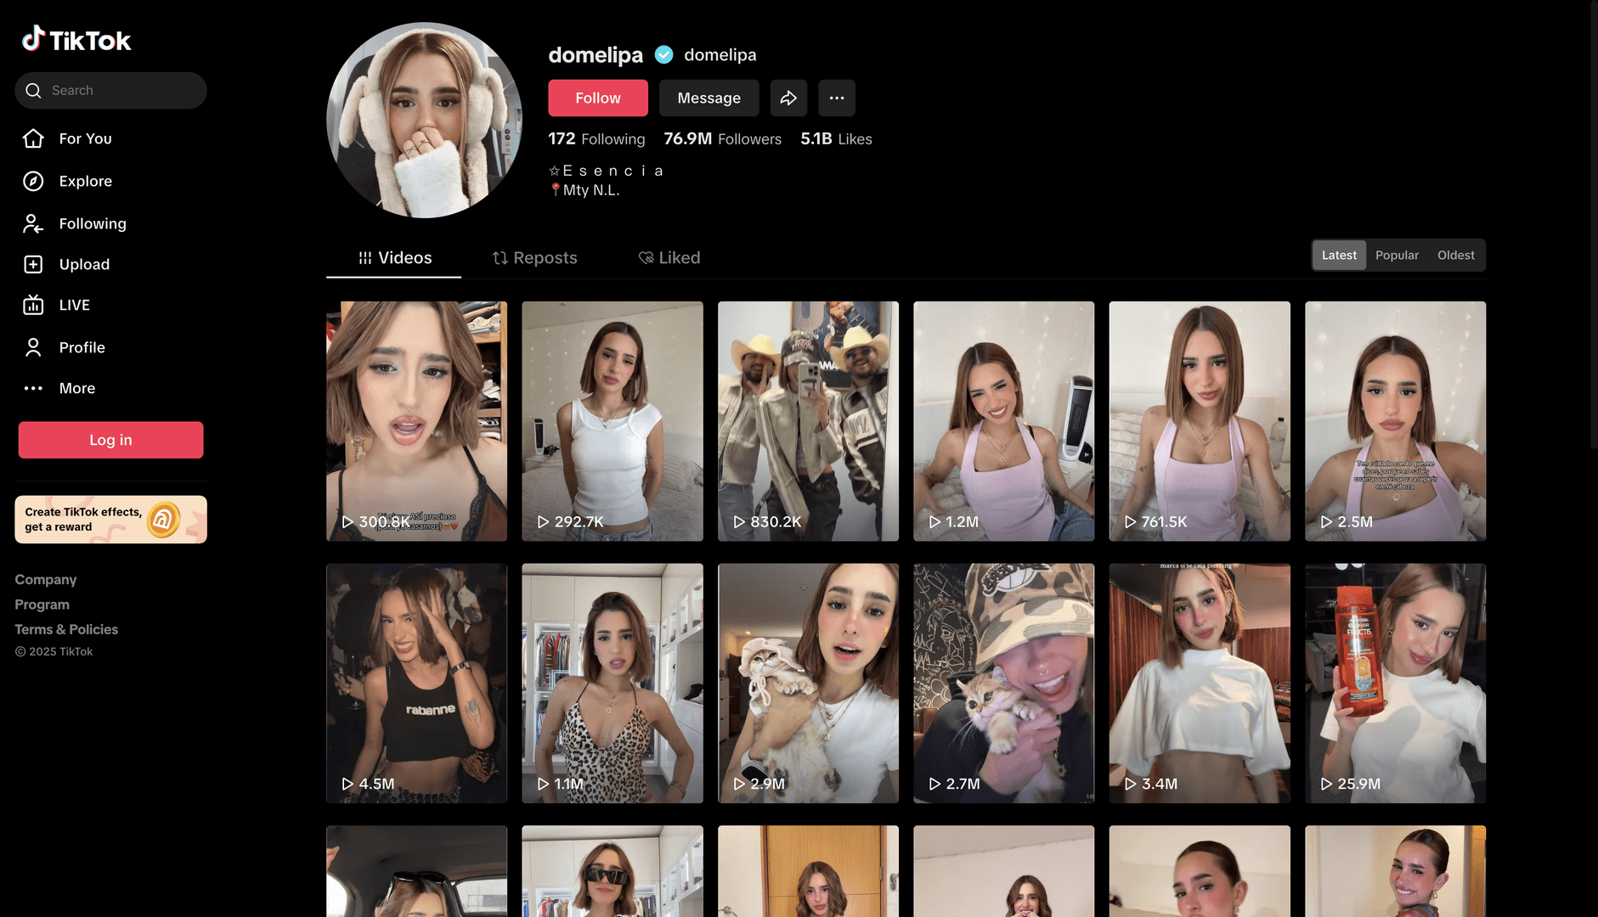
Task: Sort videos by Oldest
Action: coord(1455,255)
